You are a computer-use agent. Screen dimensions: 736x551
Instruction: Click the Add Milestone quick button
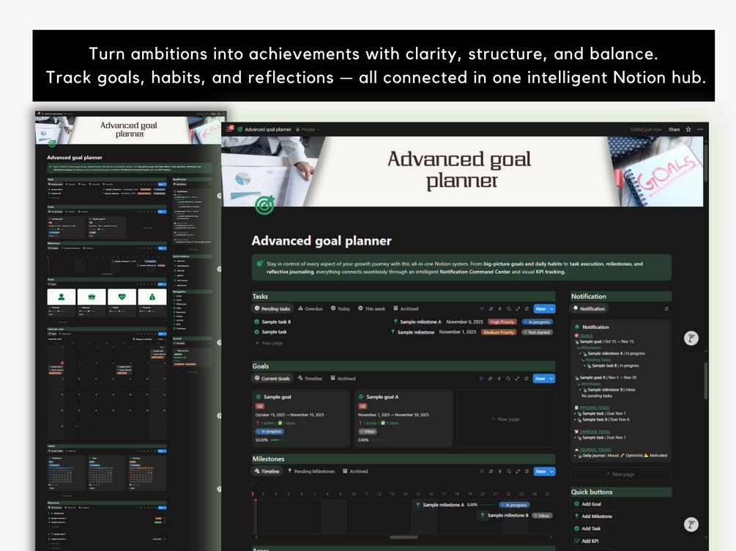coord(593,517)
